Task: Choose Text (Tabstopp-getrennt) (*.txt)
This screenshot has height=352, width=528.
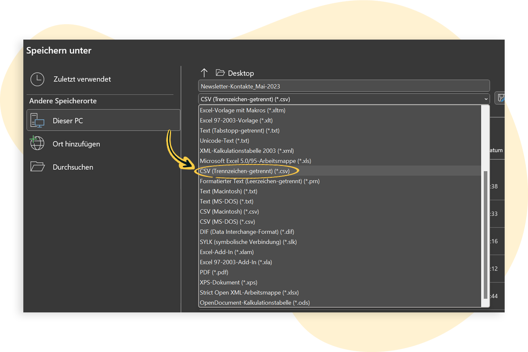Action: click(x=240, y=131)
